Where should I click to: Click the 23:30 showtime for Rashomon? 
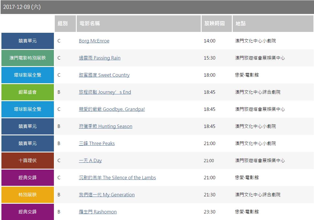point(209,212)
